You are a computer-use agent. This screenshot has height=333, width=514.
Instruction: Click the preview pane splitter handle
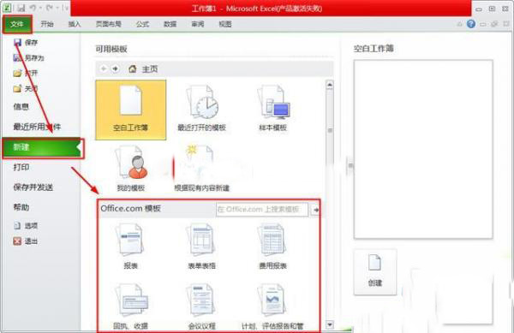click(x=350, y=165)
